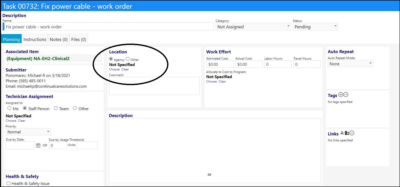Click the submitter email michaelrp@continualcaresolutions.com

[52, 86]
